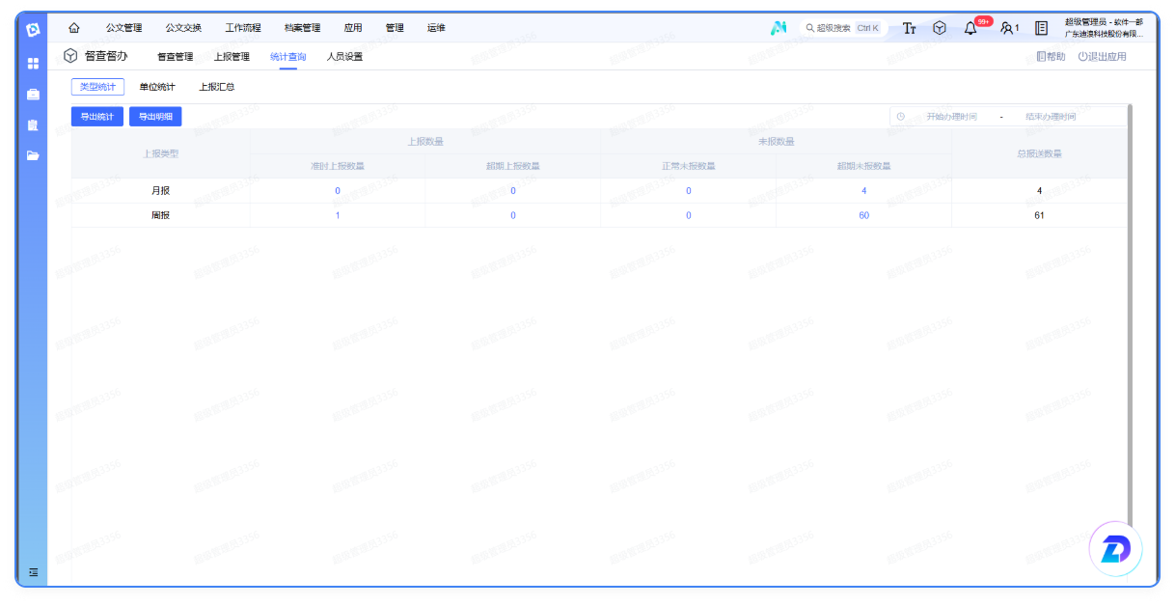Click the 导出统计 button
Viewport: 1175px width, 606px height.
tap(97, 117)
